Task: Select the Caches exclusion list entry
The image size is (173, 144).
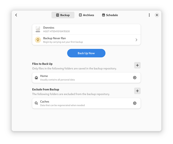Action: coord(83,103)
